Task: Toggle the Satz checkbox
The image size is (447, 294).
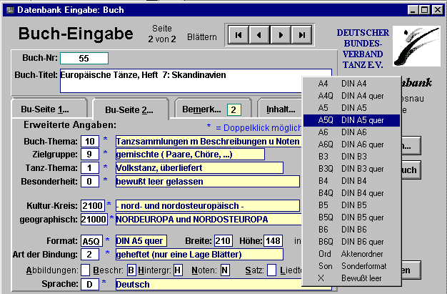Action: (x=271, y=270)
